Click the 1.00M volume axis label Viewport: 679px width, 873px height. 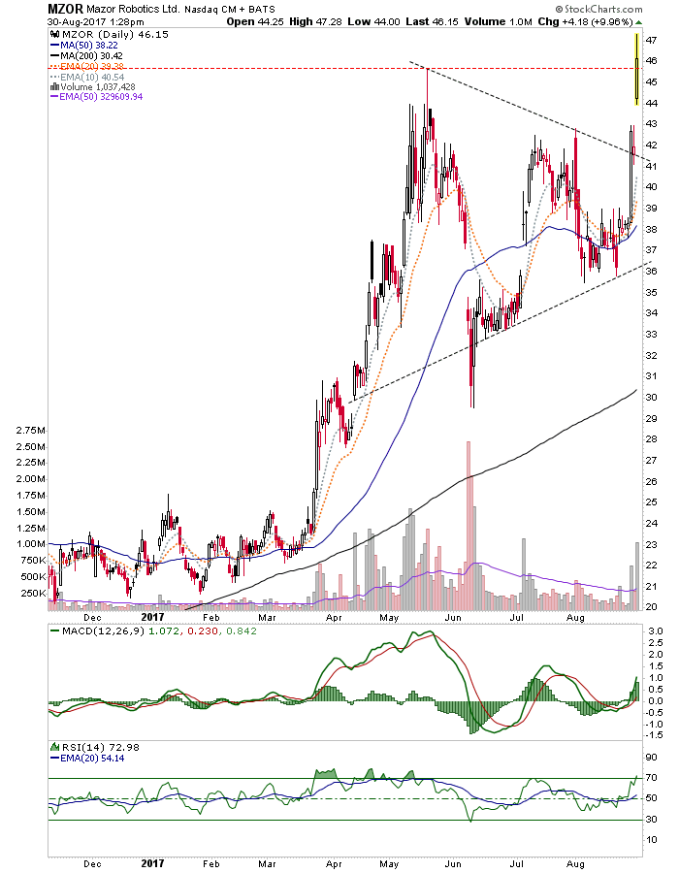coord(31,544)
